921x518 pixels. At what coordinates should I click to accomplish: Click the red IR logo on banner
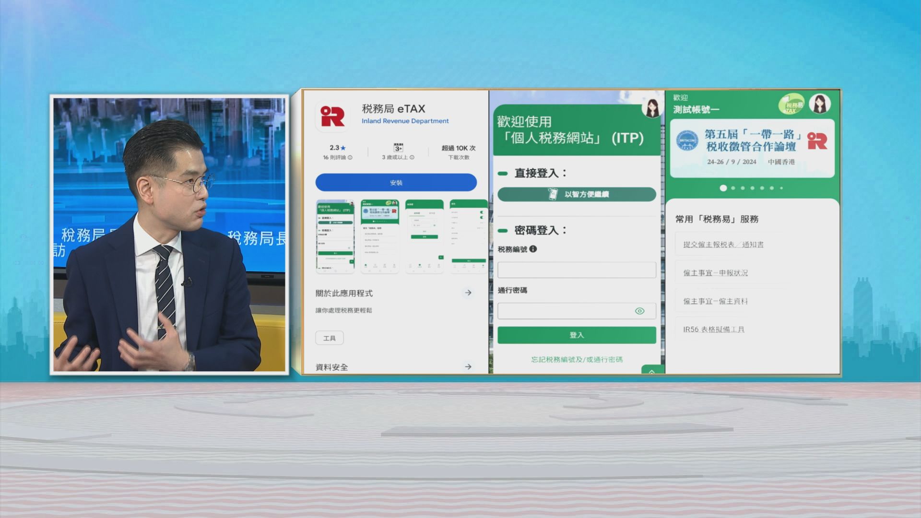point(817,141)
